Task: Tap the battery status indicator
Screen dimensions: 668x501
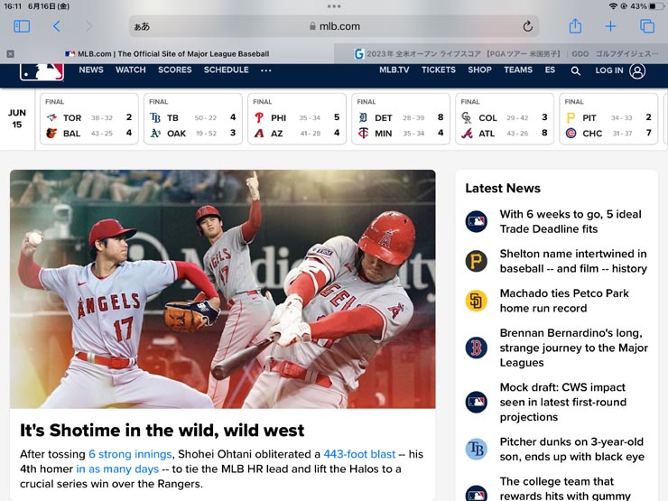Action: 655,6
